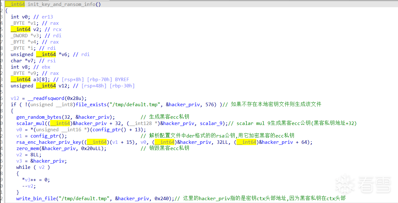
Task: Select the statement '*v3++ = 0;'
Action: [x=36, y=180]
